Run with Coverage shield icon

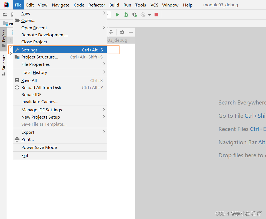pos(135,15)
